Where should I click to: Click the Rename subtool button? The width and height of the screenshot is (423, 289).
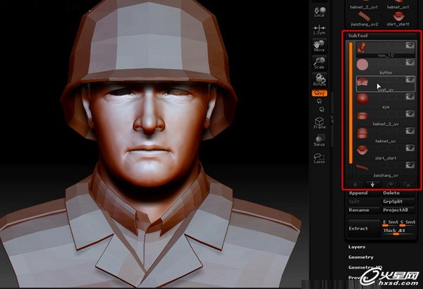[363, 210]
